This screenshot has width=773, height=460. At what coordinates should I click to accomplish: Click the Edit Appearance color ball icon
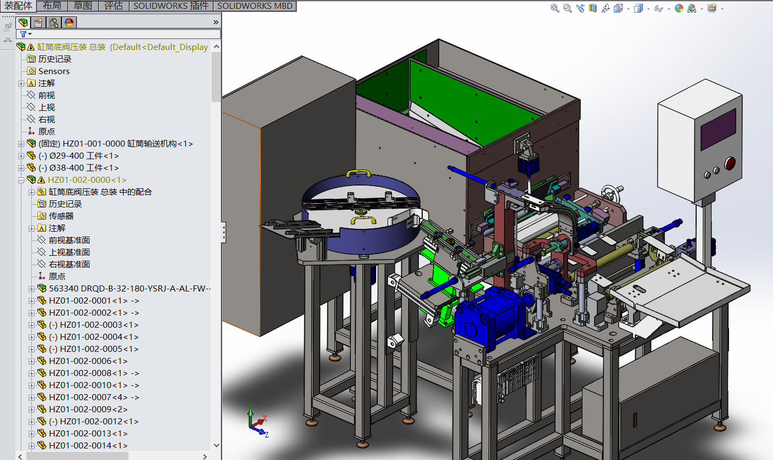(x=679, y=8)
